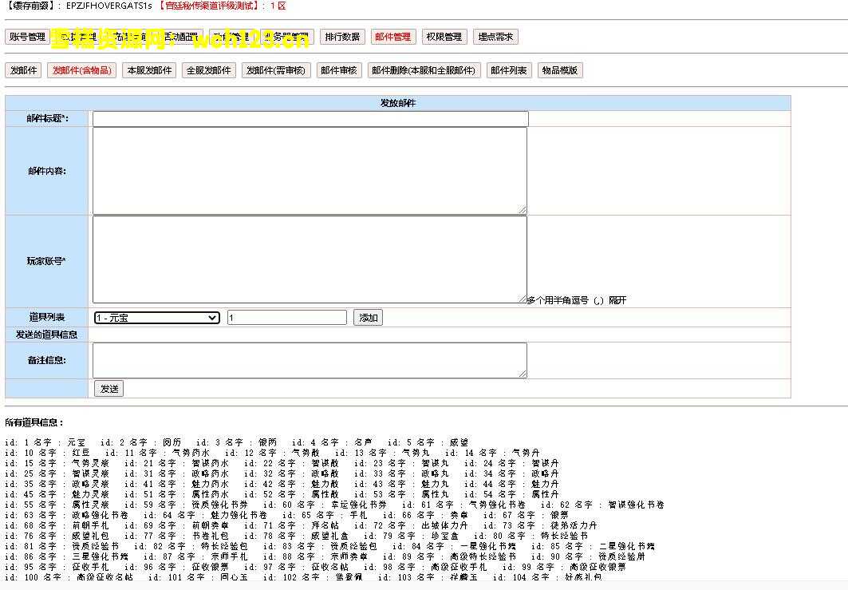Screen dimensions: 848x590
Task: Expand the 道具列表 dropdown showing 元宝
Action: click(156, 318)
